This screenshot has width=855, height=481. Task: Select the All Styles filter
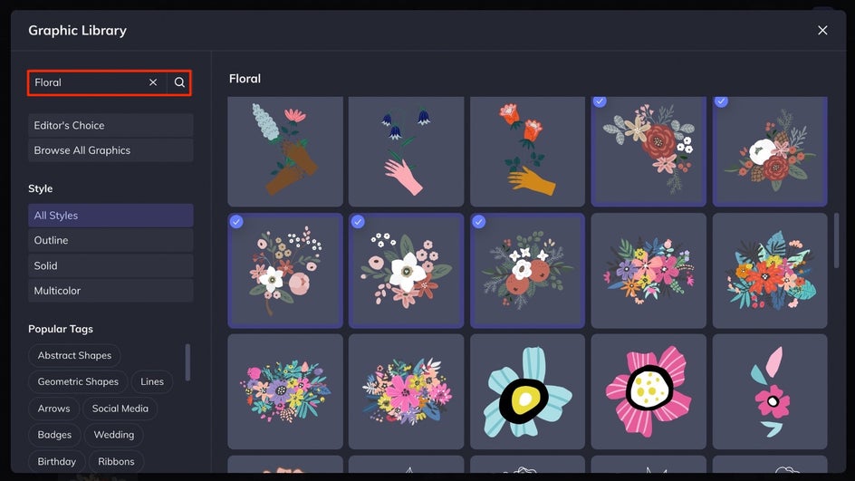click(x=110, y=216)
